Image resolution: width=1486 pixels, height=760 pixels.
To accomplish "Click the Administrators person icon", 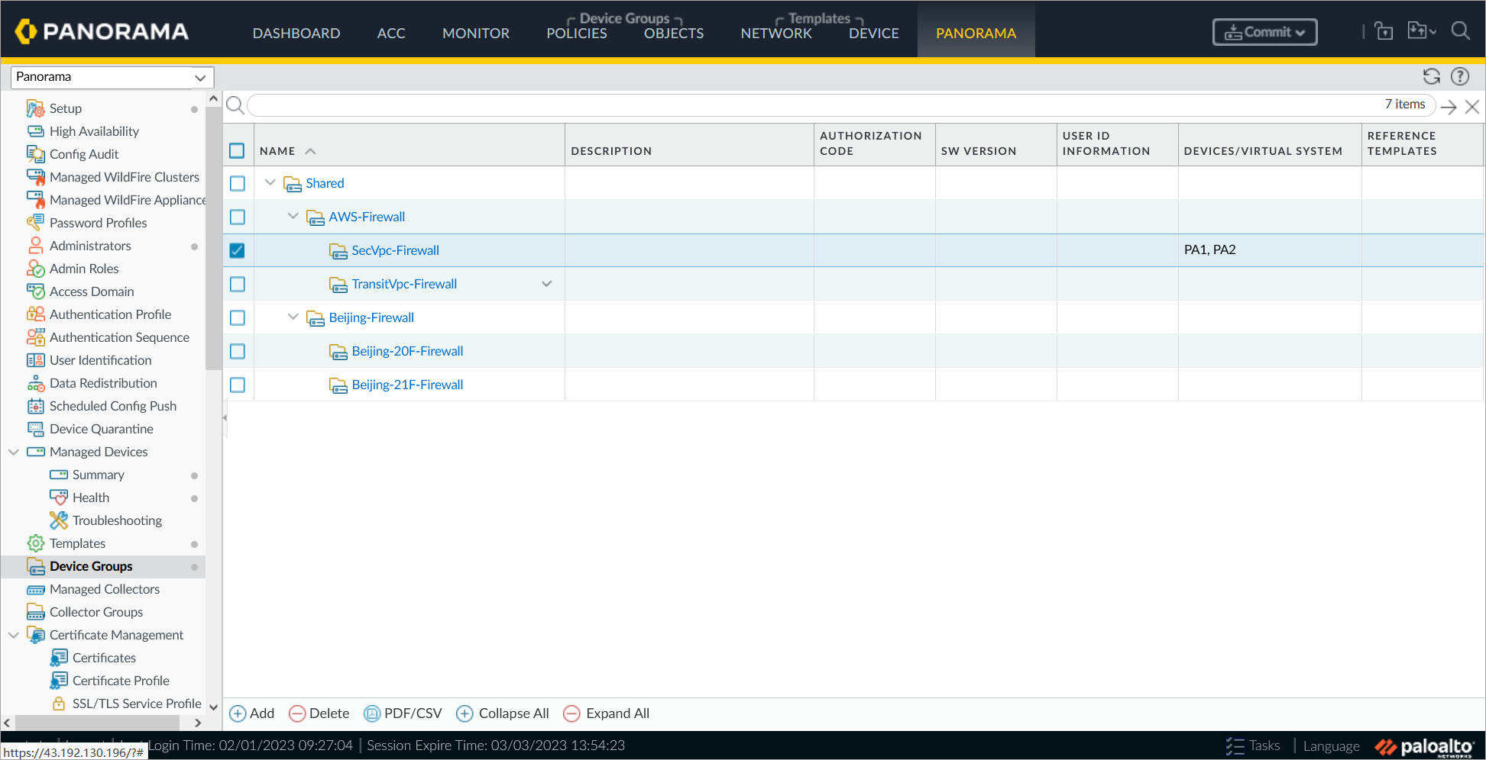I will click(x=35, y=246).
